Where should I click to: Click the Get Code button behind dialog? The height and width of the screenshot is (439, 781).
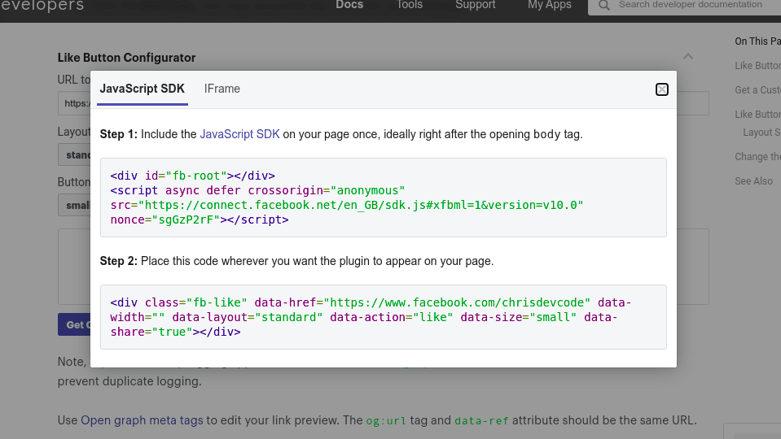click(x=74, y=324)
